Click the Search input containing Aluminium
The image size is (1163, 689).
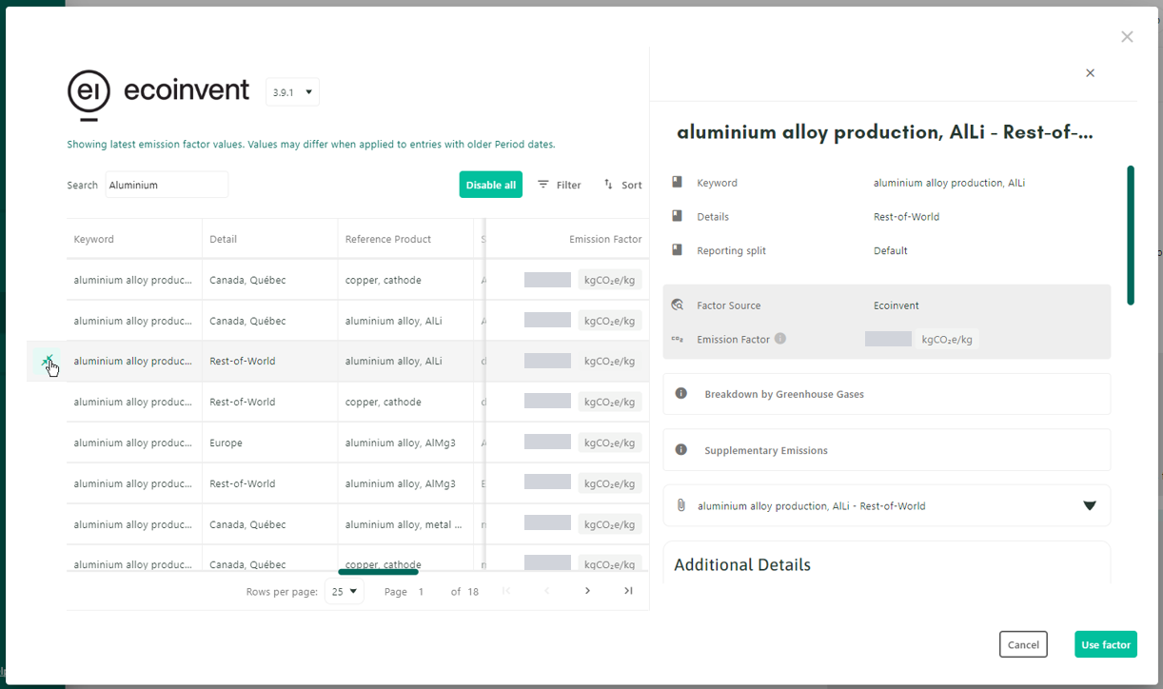(x=167, y=185)
